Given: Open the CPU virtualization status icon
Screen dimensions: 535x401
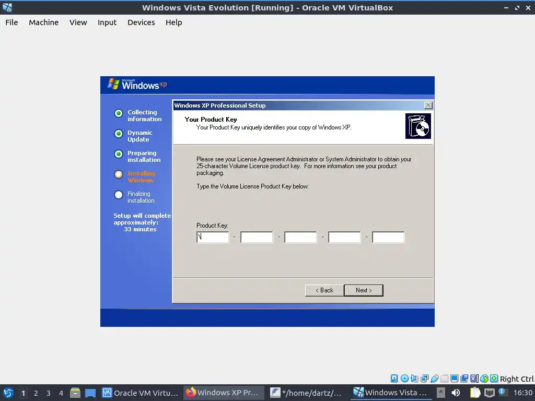Looking at the screenshot, I should [474, 378].
